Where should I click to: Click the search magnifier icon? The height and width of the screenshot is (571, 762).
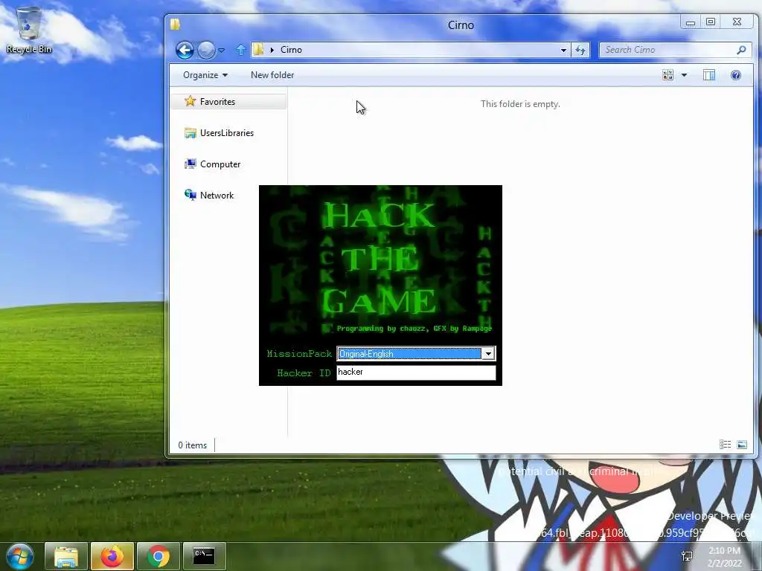741,50
